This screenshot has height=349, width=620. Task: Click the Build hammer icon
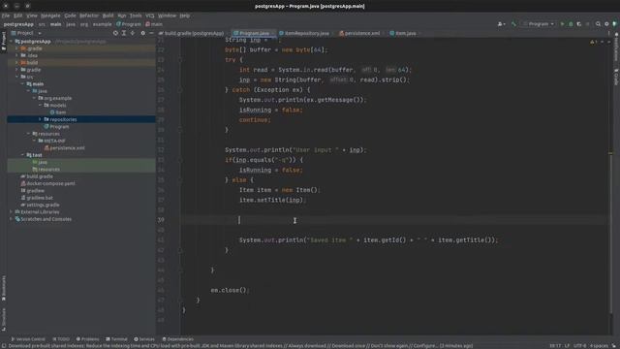coord(513,24)
